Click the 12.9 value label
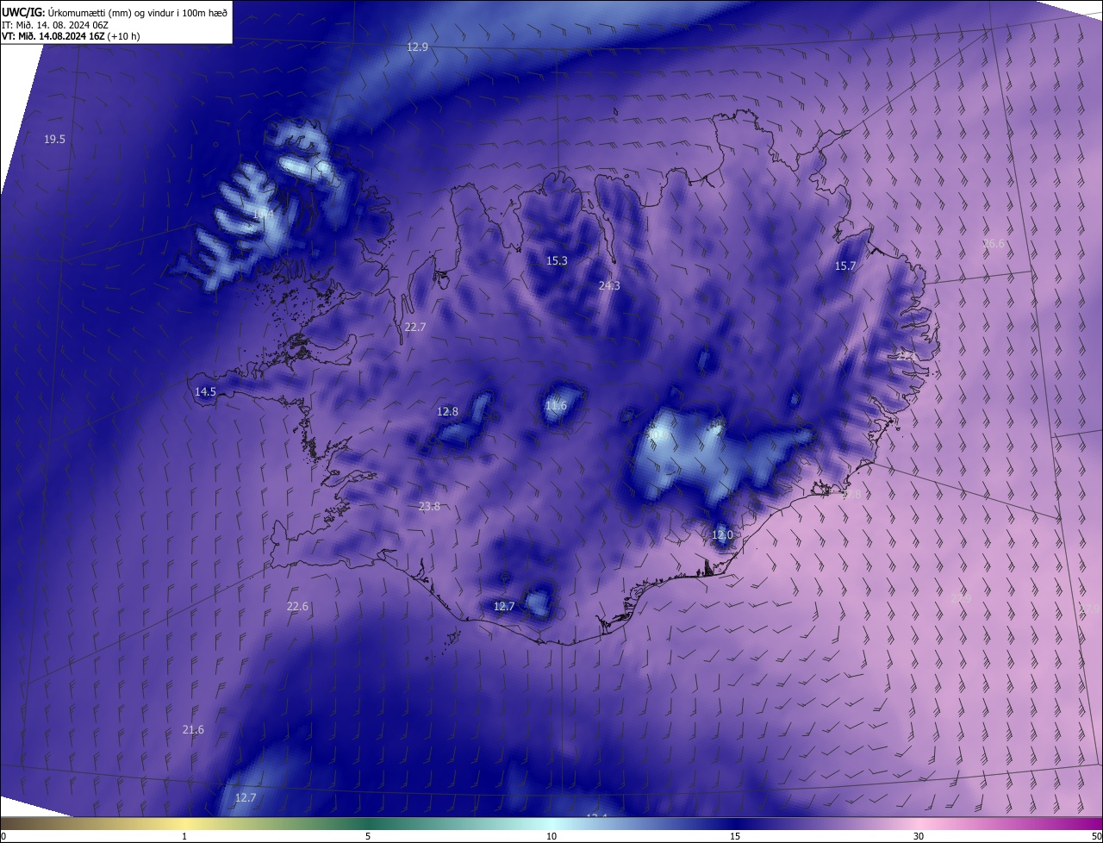The width and height of the screenshot is (1103, 843). [x=417, y=47]
